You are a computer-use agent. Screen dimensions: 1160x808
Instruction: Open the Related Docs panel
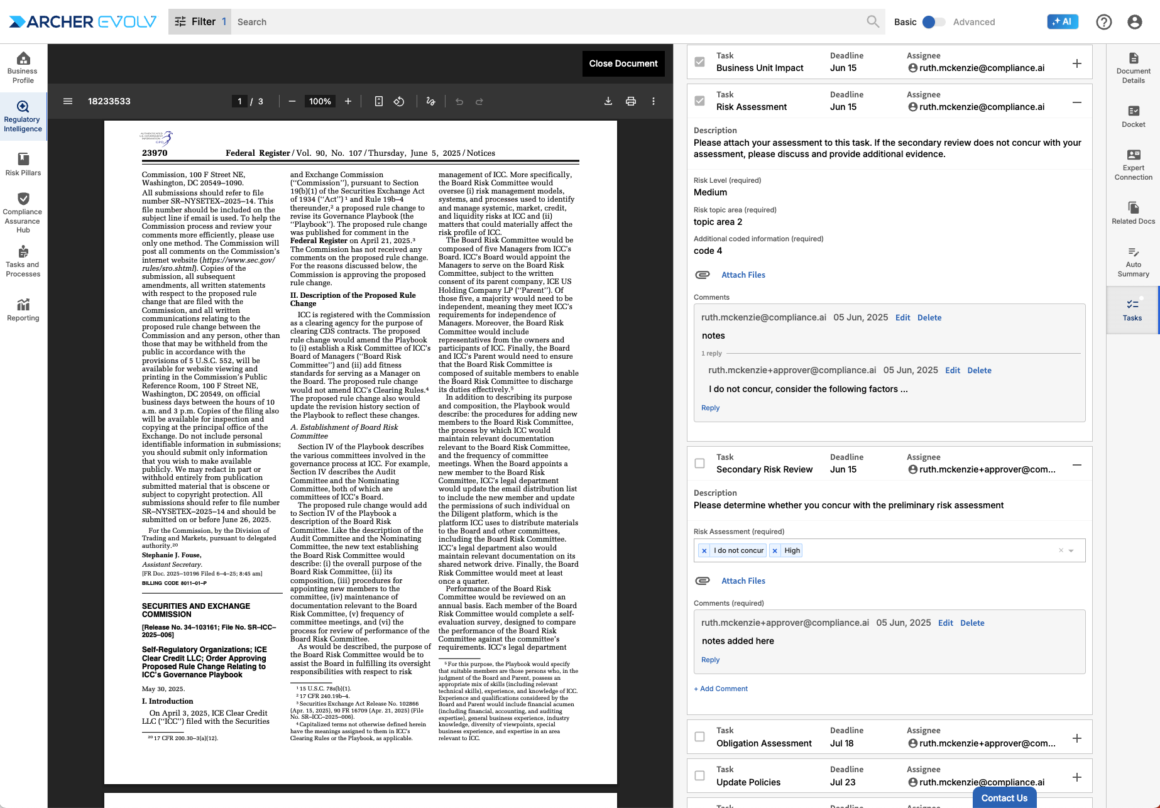(1133, 213)
